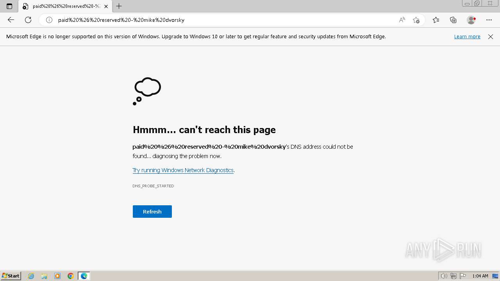Image resolution: width=500 pixels, height=281 pixels.
Task: Open a new tab with plus button
Action: (119, 6)
